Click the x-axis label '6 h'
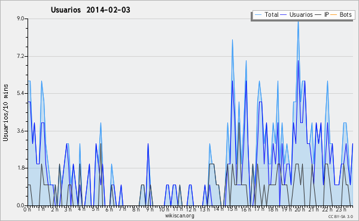 109,209
